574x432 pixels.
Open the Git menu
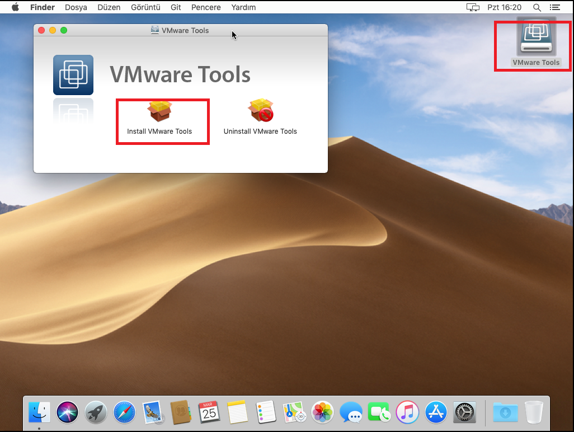coord(176,7)
